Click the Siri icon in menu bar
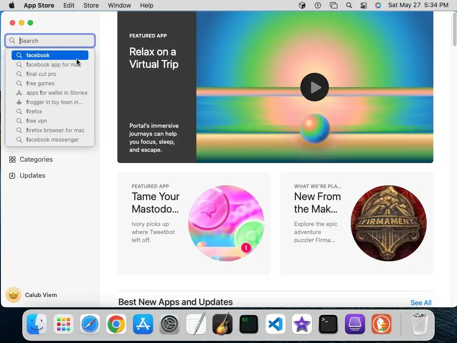The image size is (457, 343). point(378,5)
